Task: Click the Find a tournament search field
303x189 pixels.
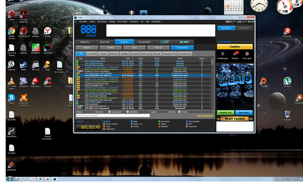Action: coord(113,116)
